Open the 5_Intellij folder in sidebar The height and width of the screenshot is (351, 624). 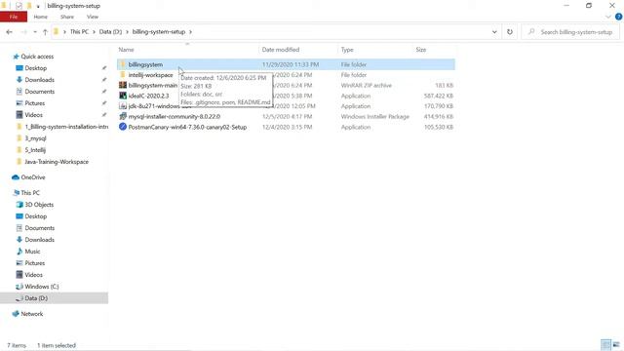point(35,150)
